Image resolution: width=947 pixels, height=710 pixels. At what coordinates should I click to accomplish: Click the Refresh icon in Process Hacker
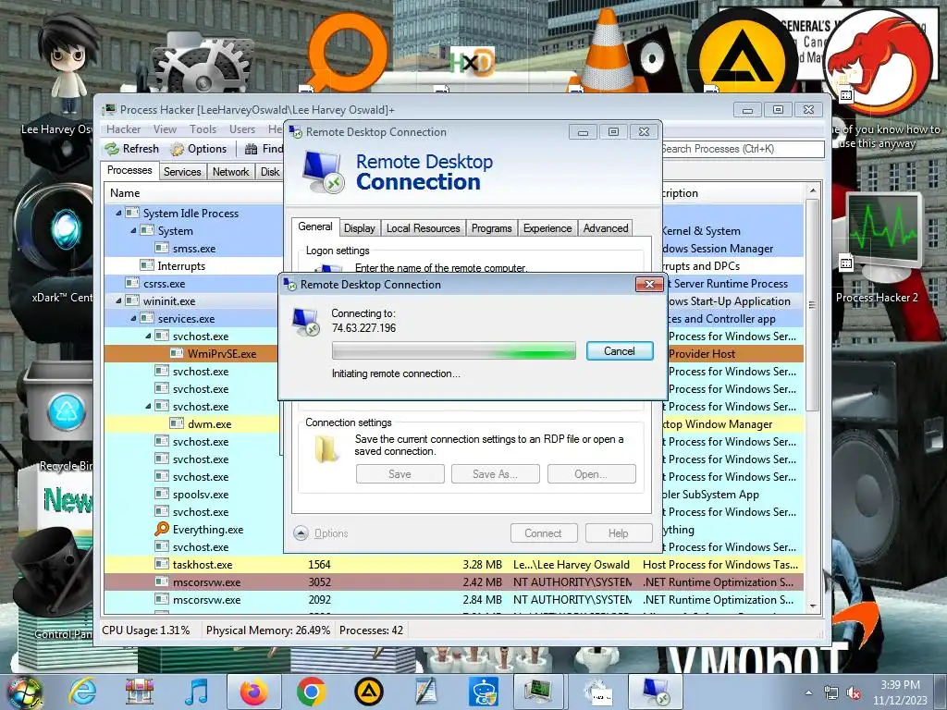pyautogui.click(x=112, y=149)
